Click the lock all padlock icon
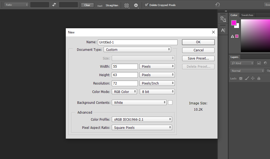The image size is (270, 159). 259,78
